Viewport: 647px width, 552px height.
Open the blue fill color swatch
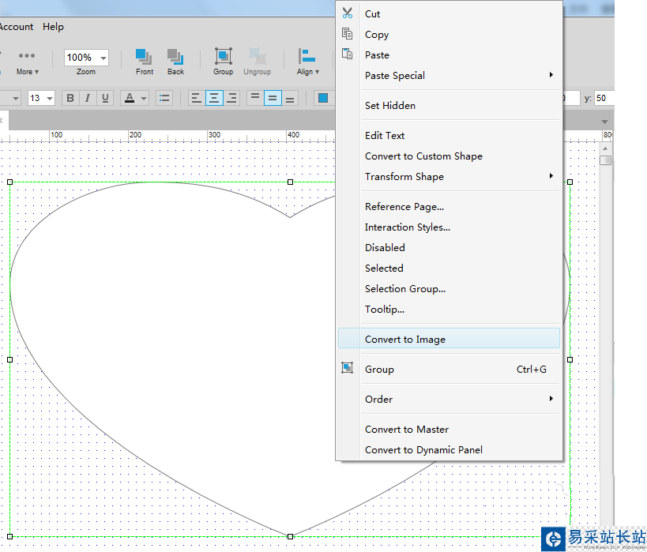pyautogui.click(x=323, y=98)
